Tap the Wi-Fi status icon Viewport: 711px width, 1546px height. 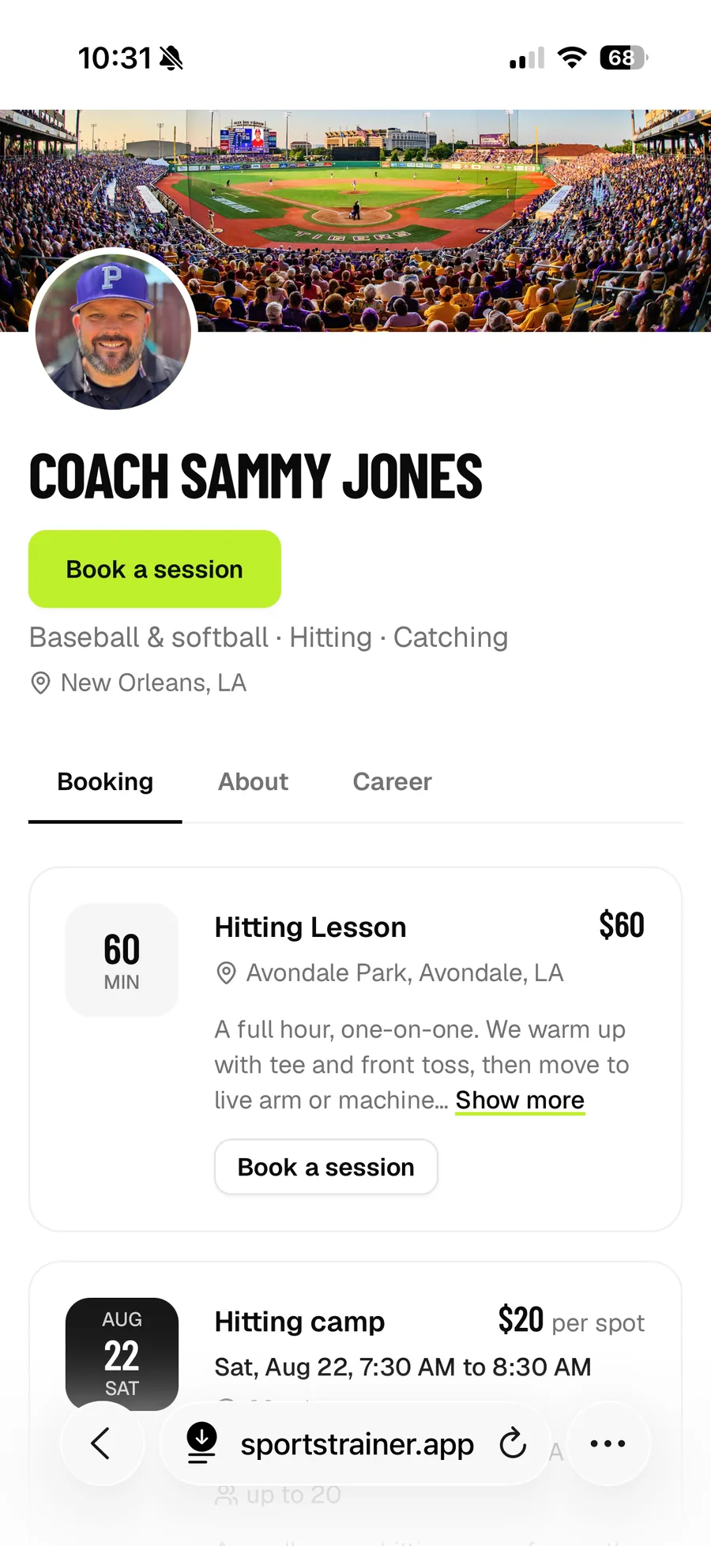572,58
